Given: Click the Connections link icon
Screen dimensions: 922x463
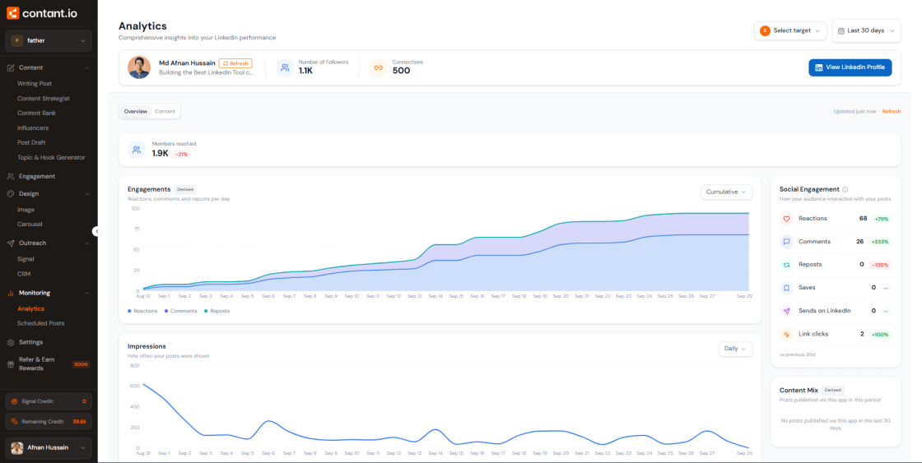Looking at the screenshot, I should tap(378, 67).
